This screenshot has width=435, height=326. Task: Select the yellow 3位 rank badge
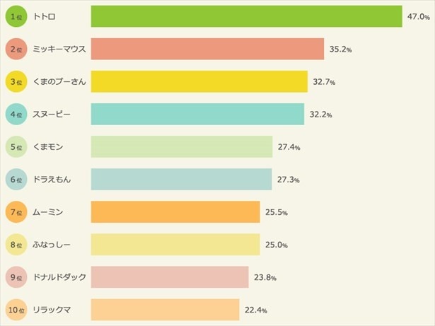click(16, 81)
